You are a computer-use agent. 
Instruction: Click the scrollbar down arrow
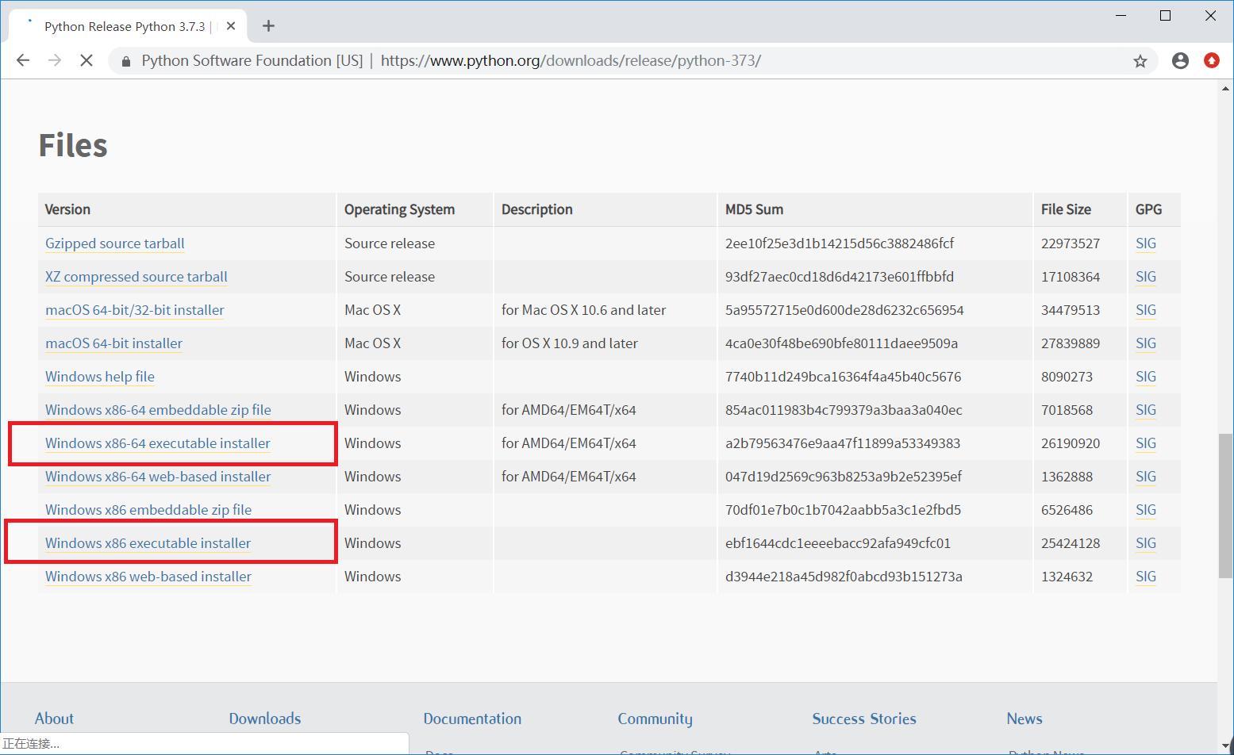click(1225, 745)
